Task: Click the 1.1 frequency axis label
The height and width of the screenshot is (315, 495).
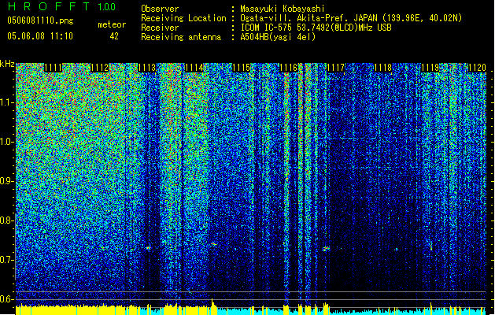Action: click(x=6, y=102)
